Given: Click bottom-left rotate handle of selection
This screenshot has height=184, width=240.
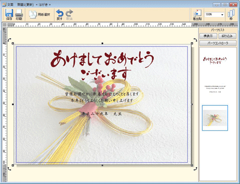Looking at the screenshot, I should [9, 169].
